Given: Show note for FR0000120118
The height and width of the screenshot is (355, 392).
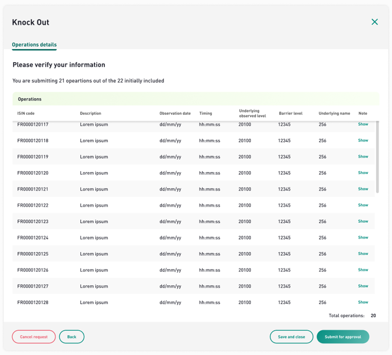Looking at the screenshot, I should (x=363, y=140).
